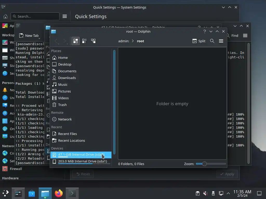Click the Recent Locations folder icon
Image resolution: width=266 pixels, height=199 pixels.
(54, 141)
